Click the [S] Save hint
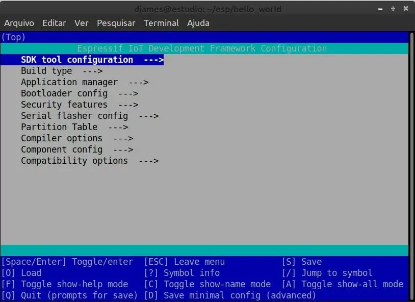The width and height of the screenshot is (415, 302). click(302, 262)
